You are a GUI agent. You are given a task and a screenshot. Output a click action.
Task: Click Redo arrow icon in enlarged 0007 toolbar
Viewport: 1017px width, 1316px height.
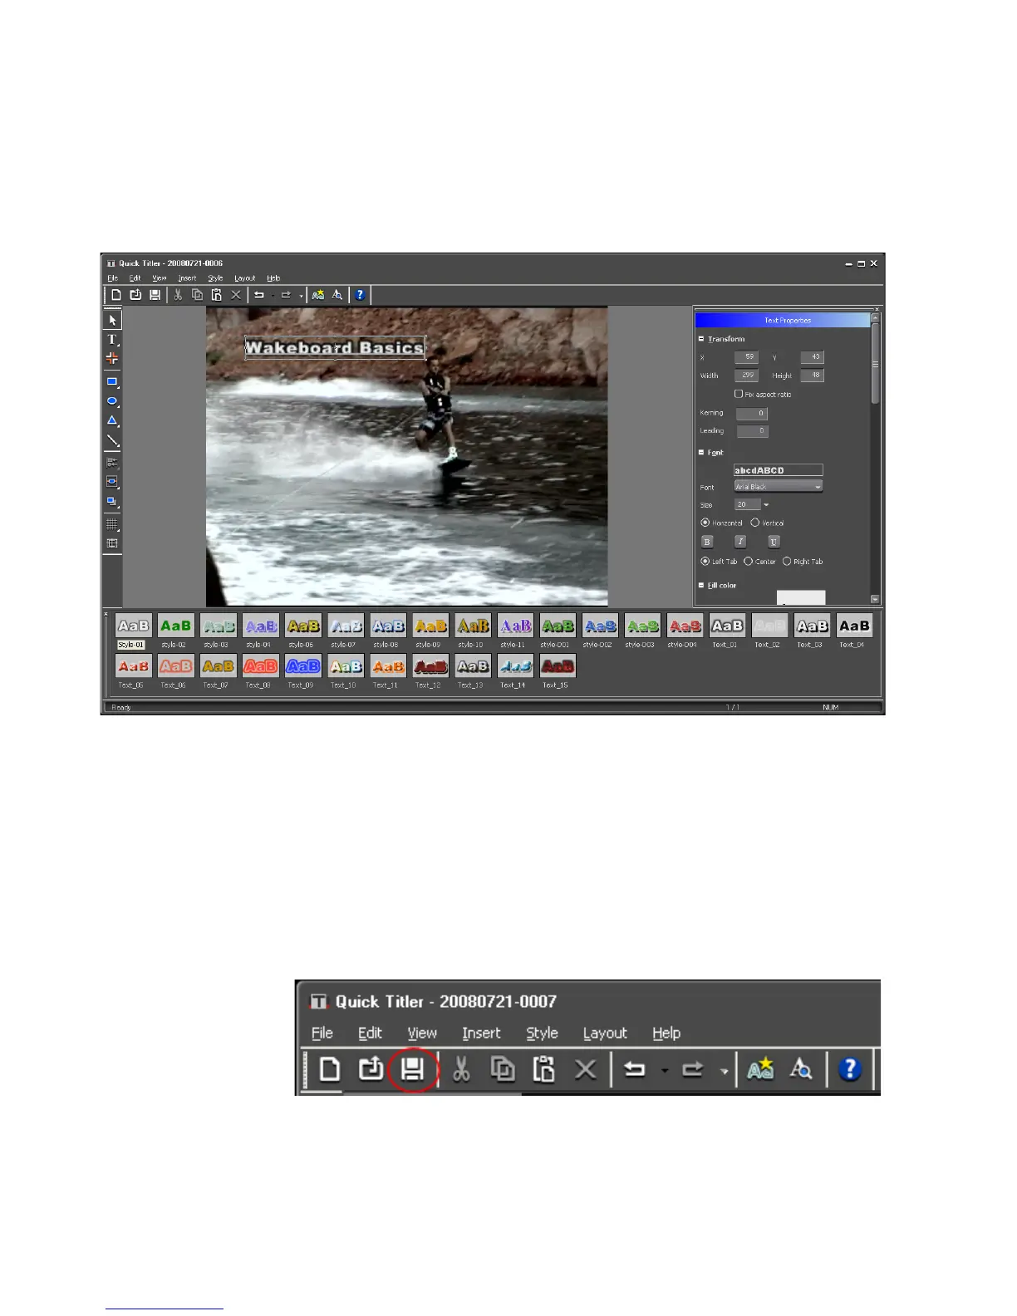(x=693, y=1069)
